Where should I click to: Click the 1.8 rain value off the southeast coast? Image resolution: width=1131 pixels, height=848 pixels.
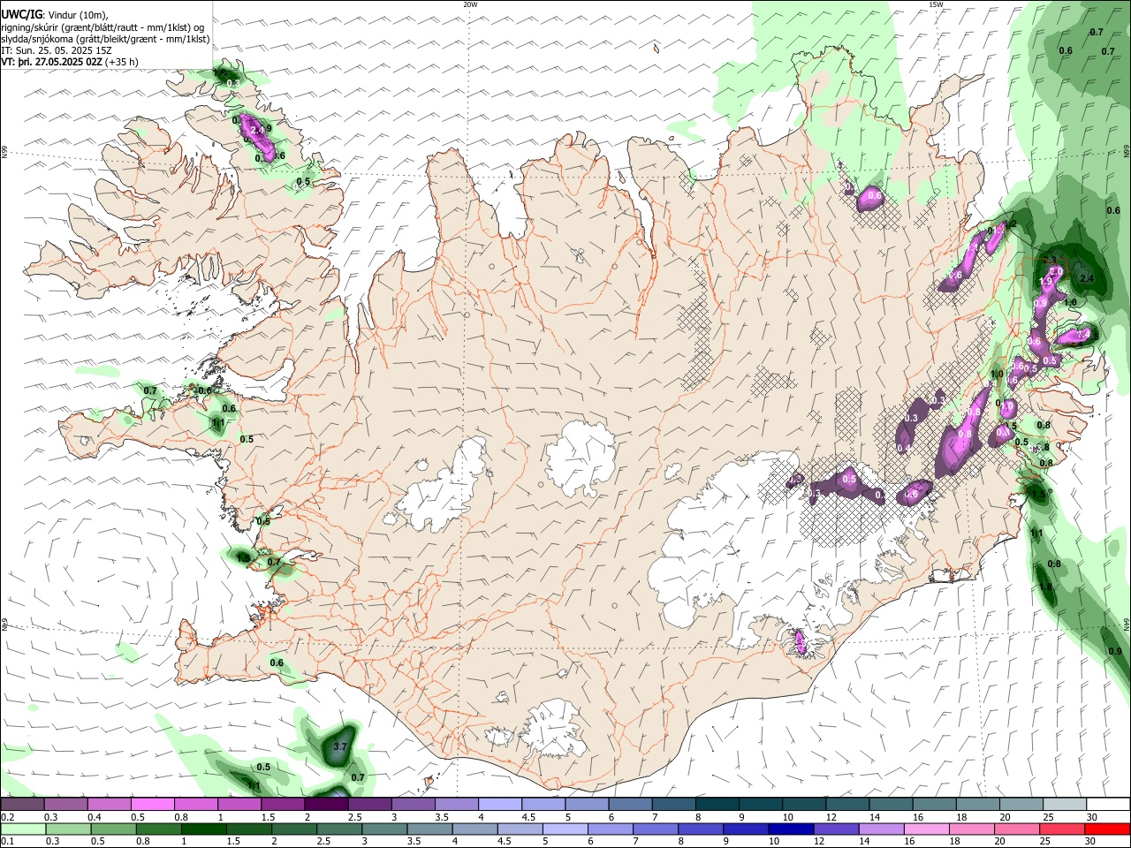pos(1046,587)
